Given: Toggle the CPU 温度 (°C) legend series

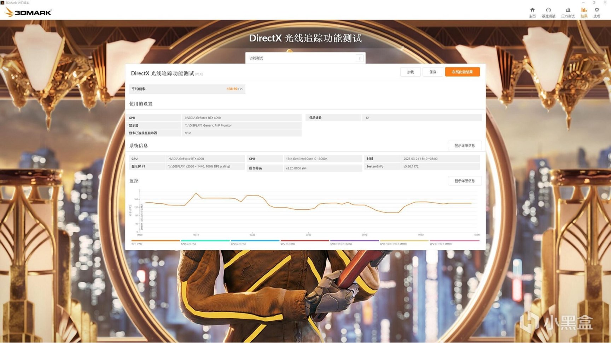Looking at the screenshot, I should click(205, 242).
